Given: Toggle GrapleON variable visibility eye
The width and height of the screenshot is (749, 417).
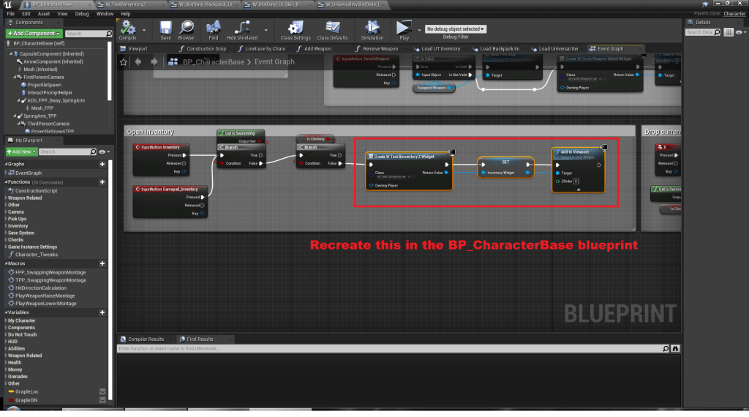Looking at the screenshot, I should (102, 400).
